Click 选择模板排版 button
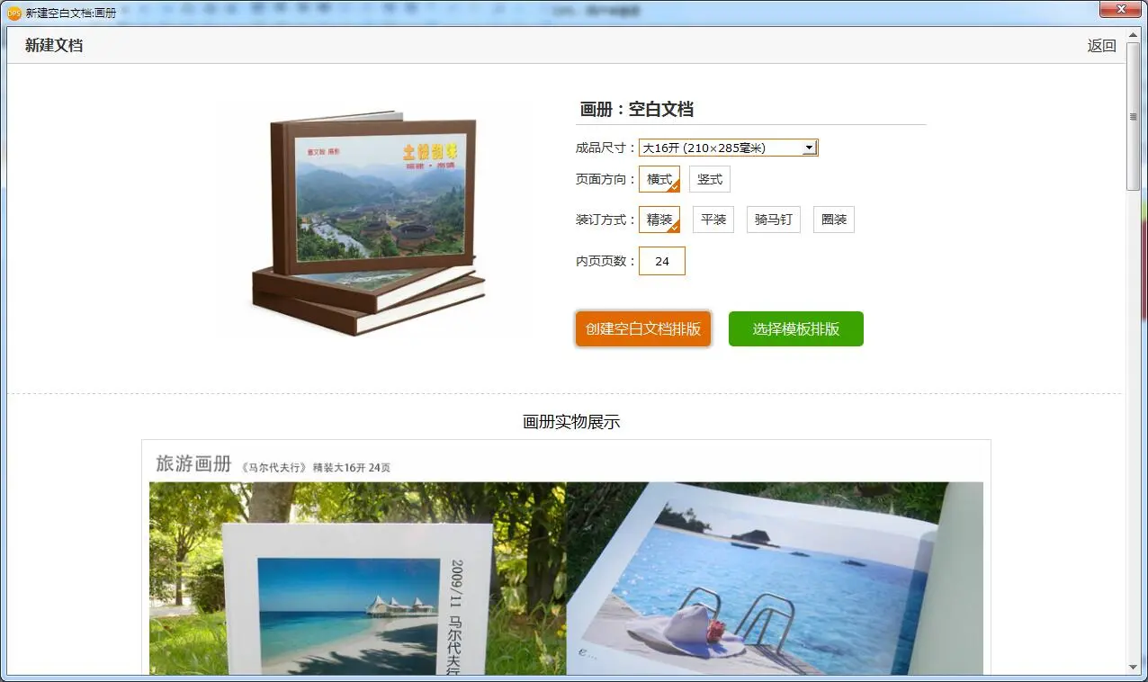Viewport: 1148px width, 682px height. tap(796, 328)
